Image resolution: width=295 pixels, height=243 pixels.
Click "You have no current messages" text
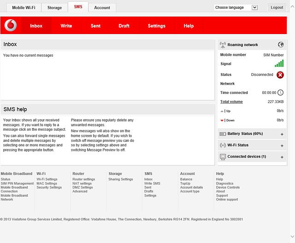[x=28, y=55]
